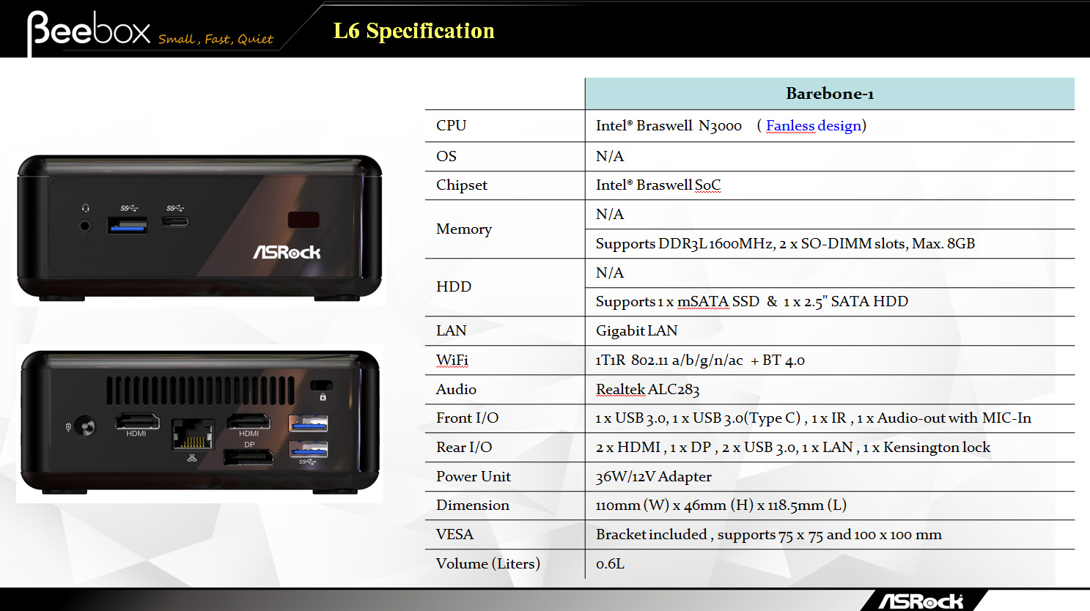Click the Front I/O ports description

[814, 418]
